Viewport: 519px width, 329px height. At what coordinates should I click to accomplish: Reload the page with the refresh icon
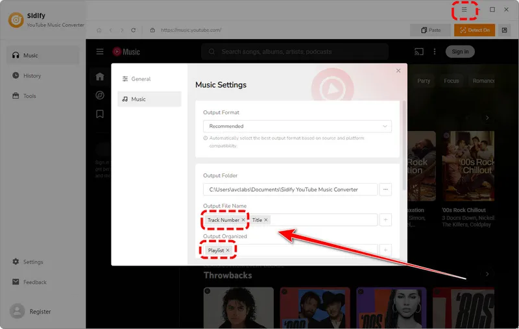click(134, 30)
